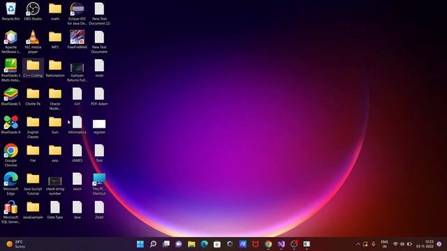Select the Data Type file icon
Viewport: 447px width, 251px height.
[x=55, y=210]
